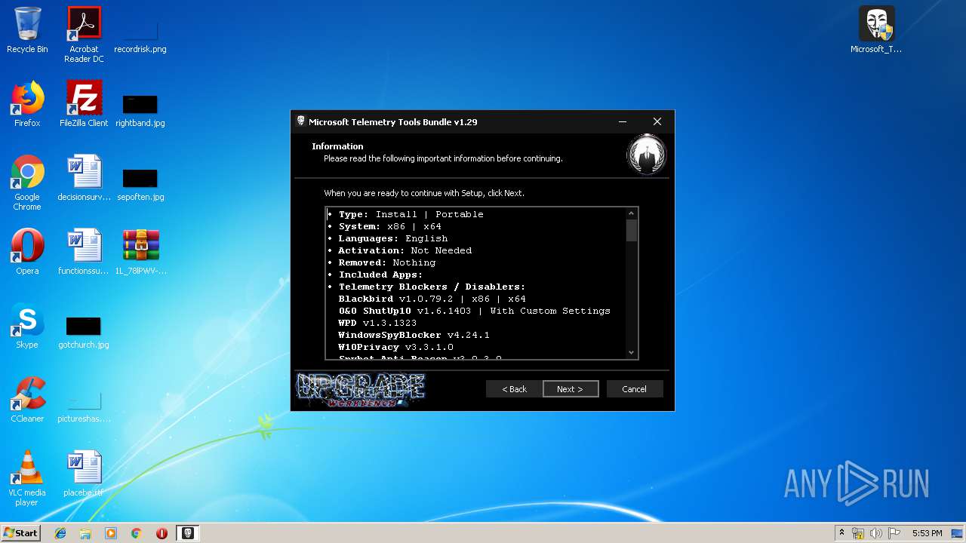
Task: Show hidden system tray icons
Action: (841, 533)
